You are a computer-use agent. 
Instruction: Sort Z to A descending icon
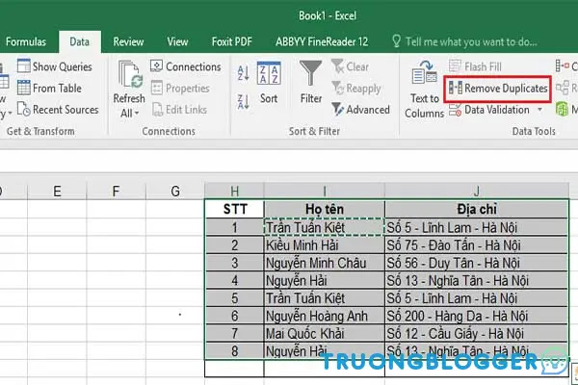244,101
